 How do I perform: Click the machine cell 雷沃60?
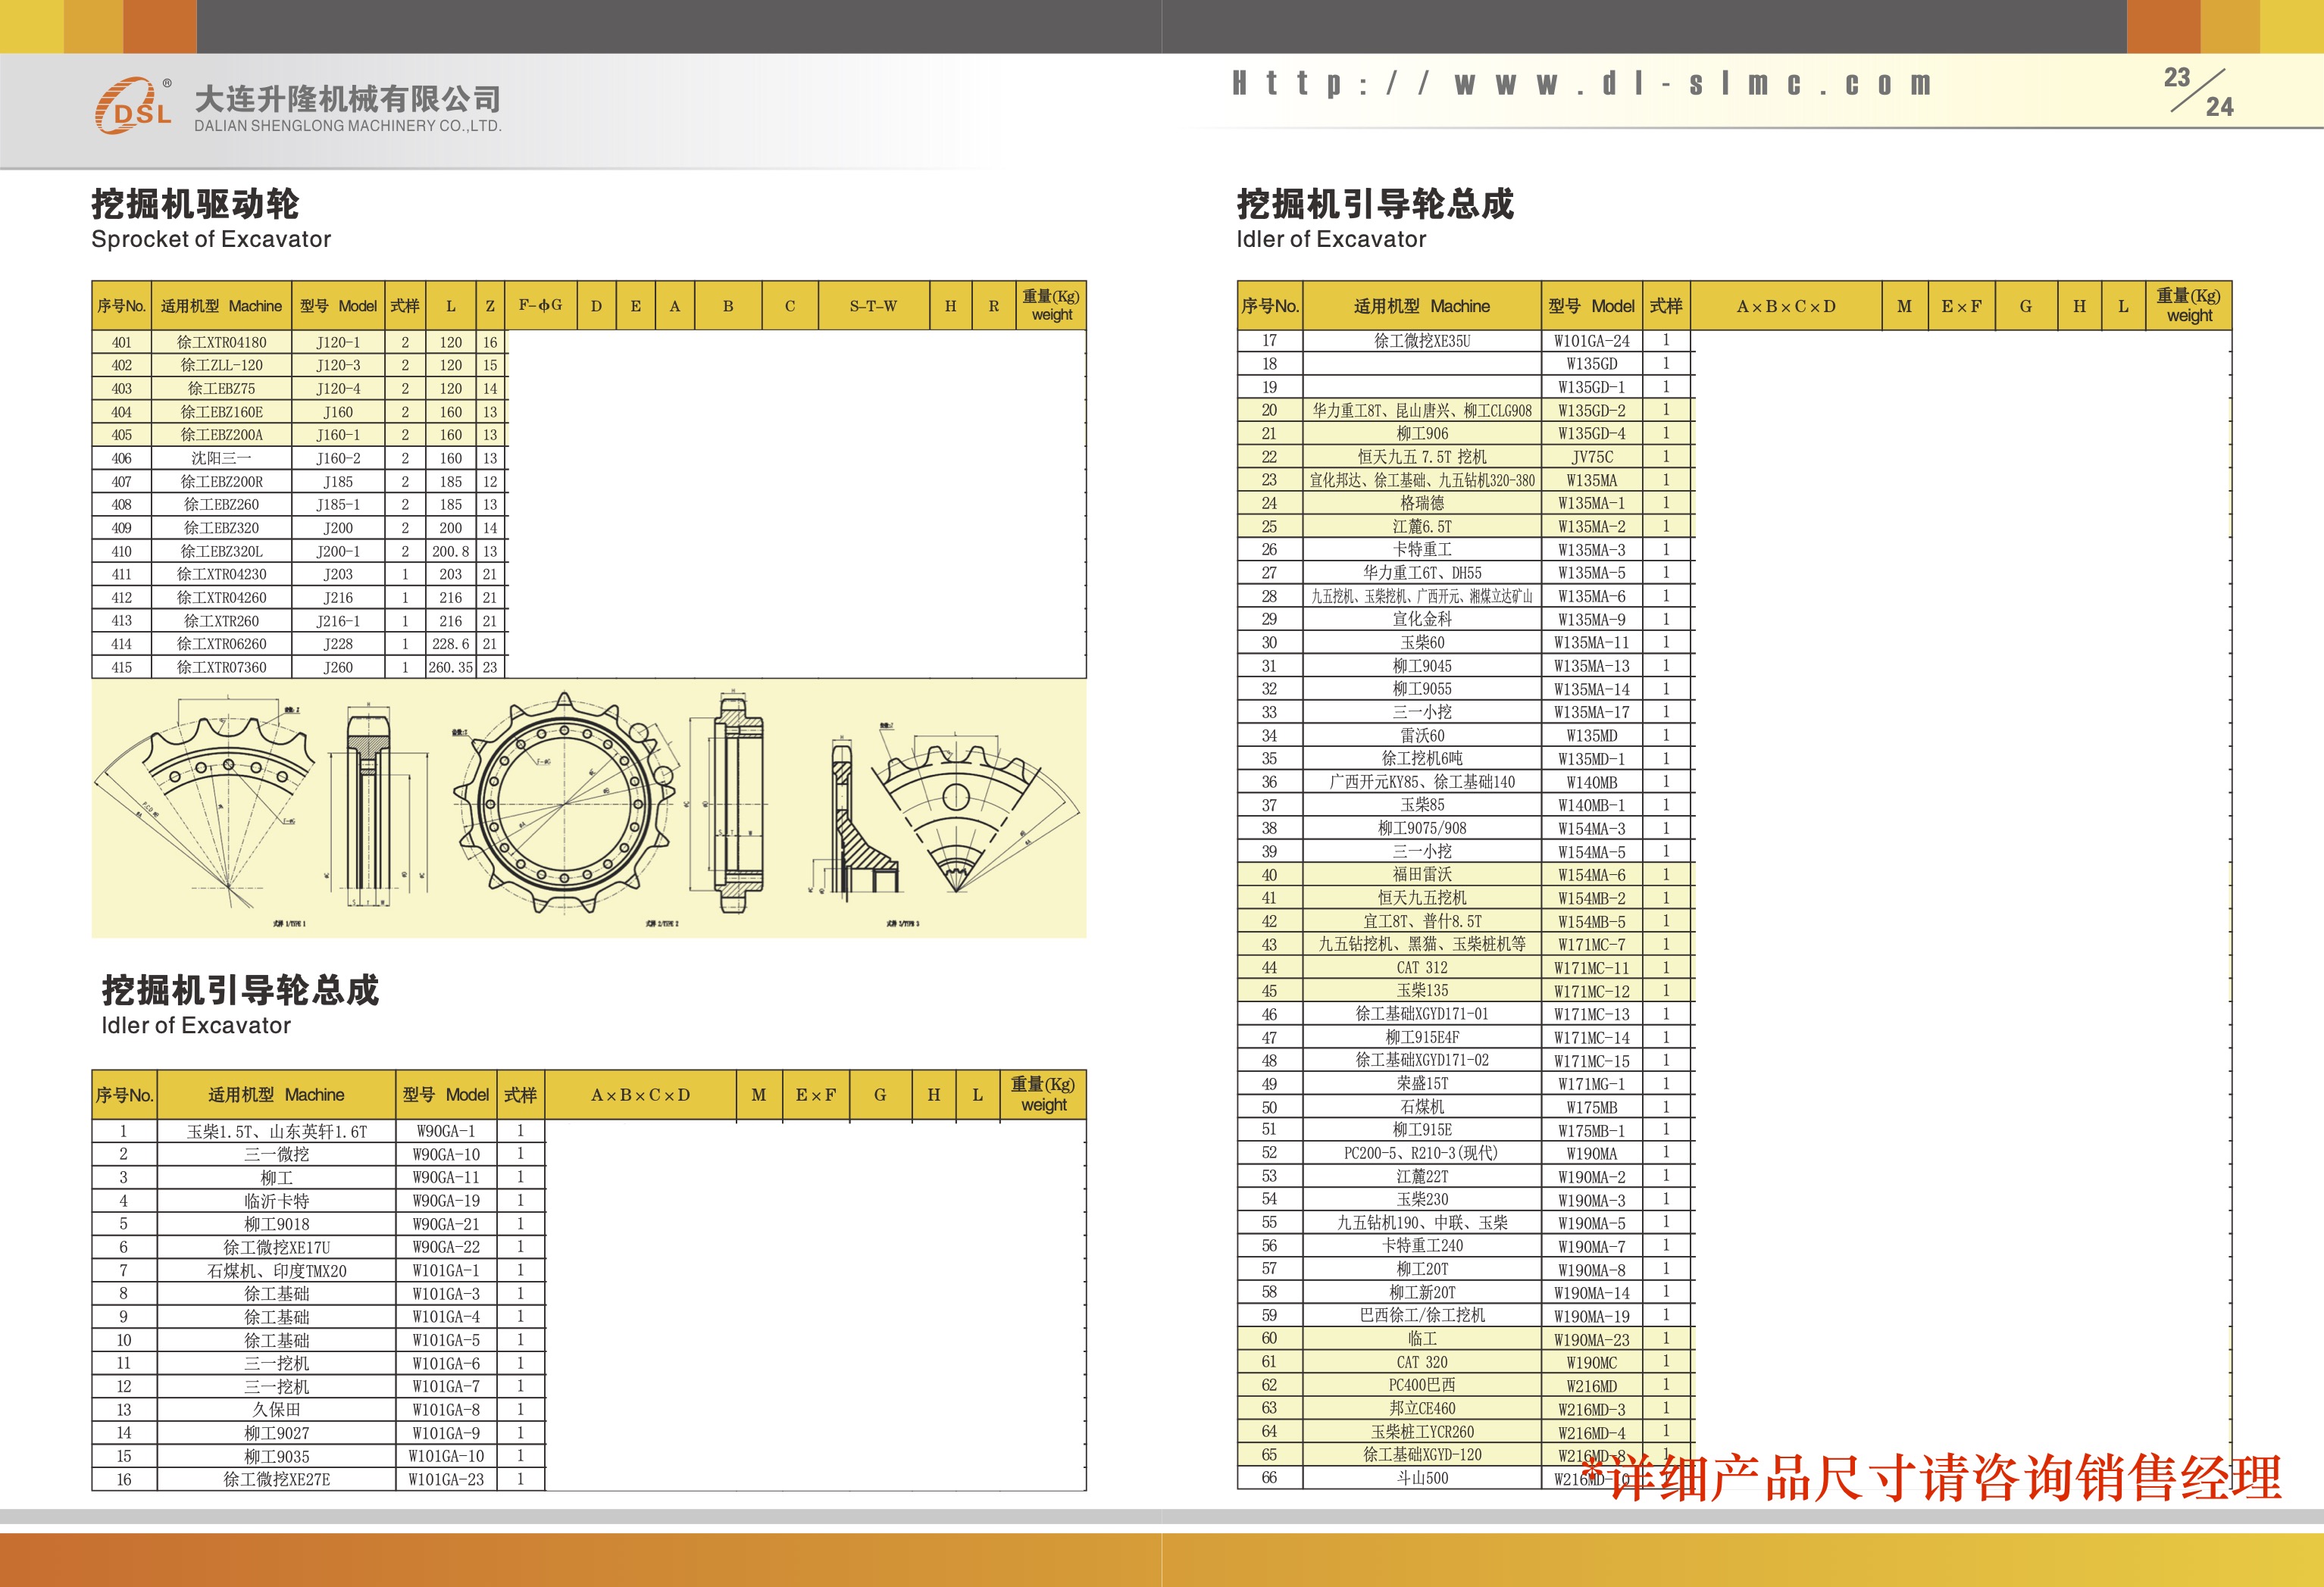(1422, 735)
